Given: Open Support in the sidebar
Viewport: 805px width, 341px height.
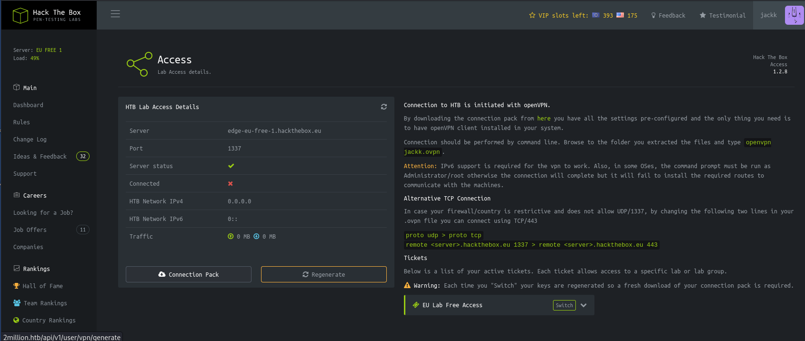Looking at the screenshot, I should pos(25,173).
